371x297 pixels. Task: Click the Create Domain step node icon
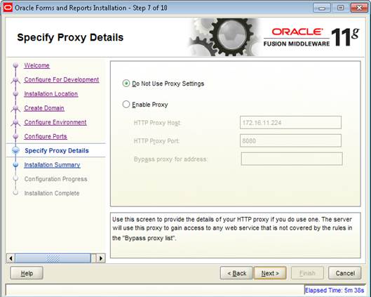15,108
